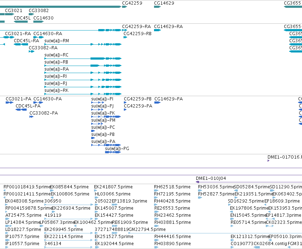Click protein su(w[a])-PG label
The image size is (302, 249).
click(x=117, y=149)
